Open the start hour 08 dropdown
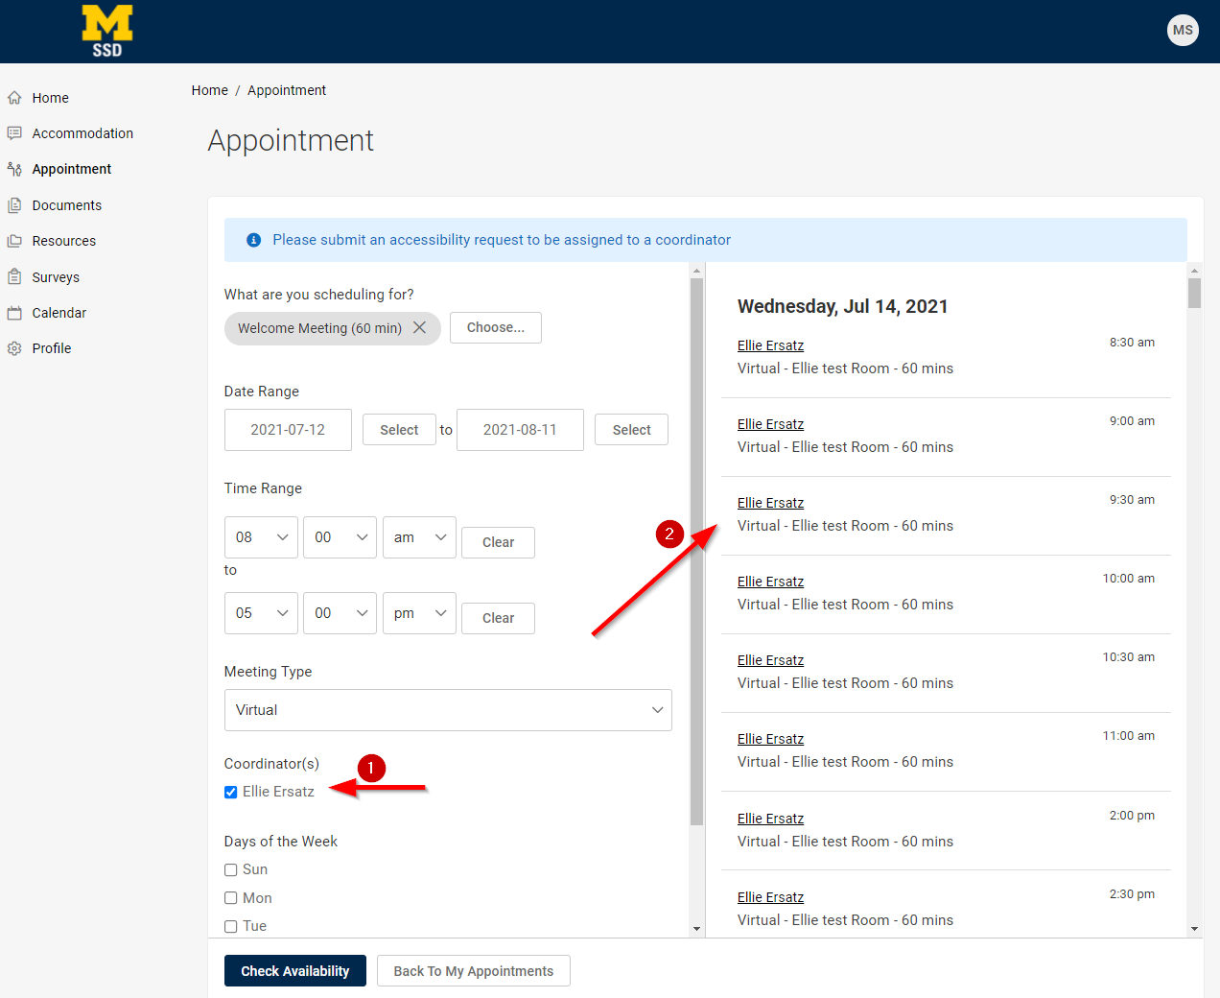 (260, 536)
